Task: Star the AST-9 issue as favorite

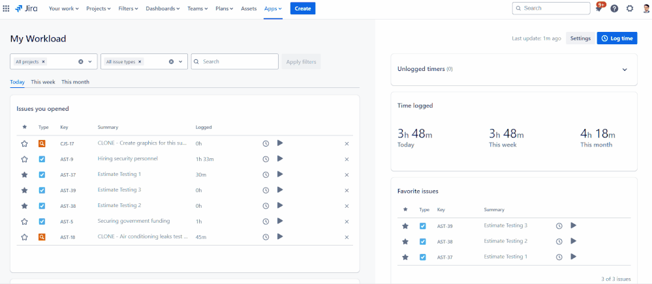Action: (25, 159)
